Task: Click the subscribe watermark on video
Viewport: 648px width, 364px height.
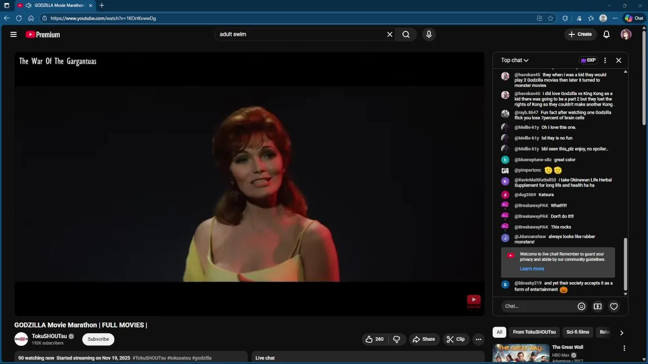Action: pos(473,301)
